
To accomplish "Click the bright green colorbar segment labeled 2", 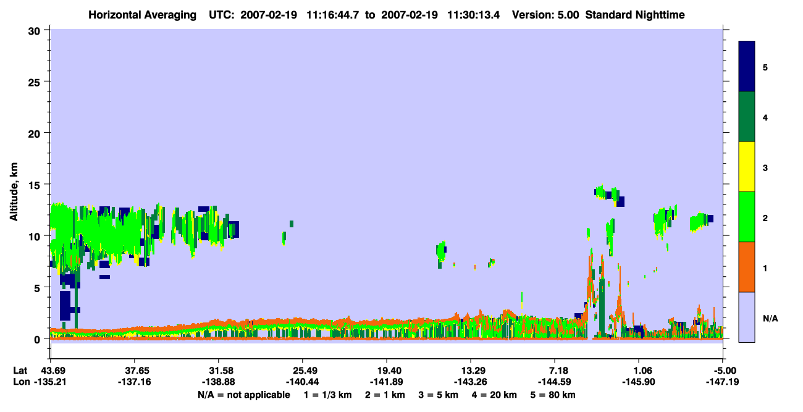I will coord(747,217).
